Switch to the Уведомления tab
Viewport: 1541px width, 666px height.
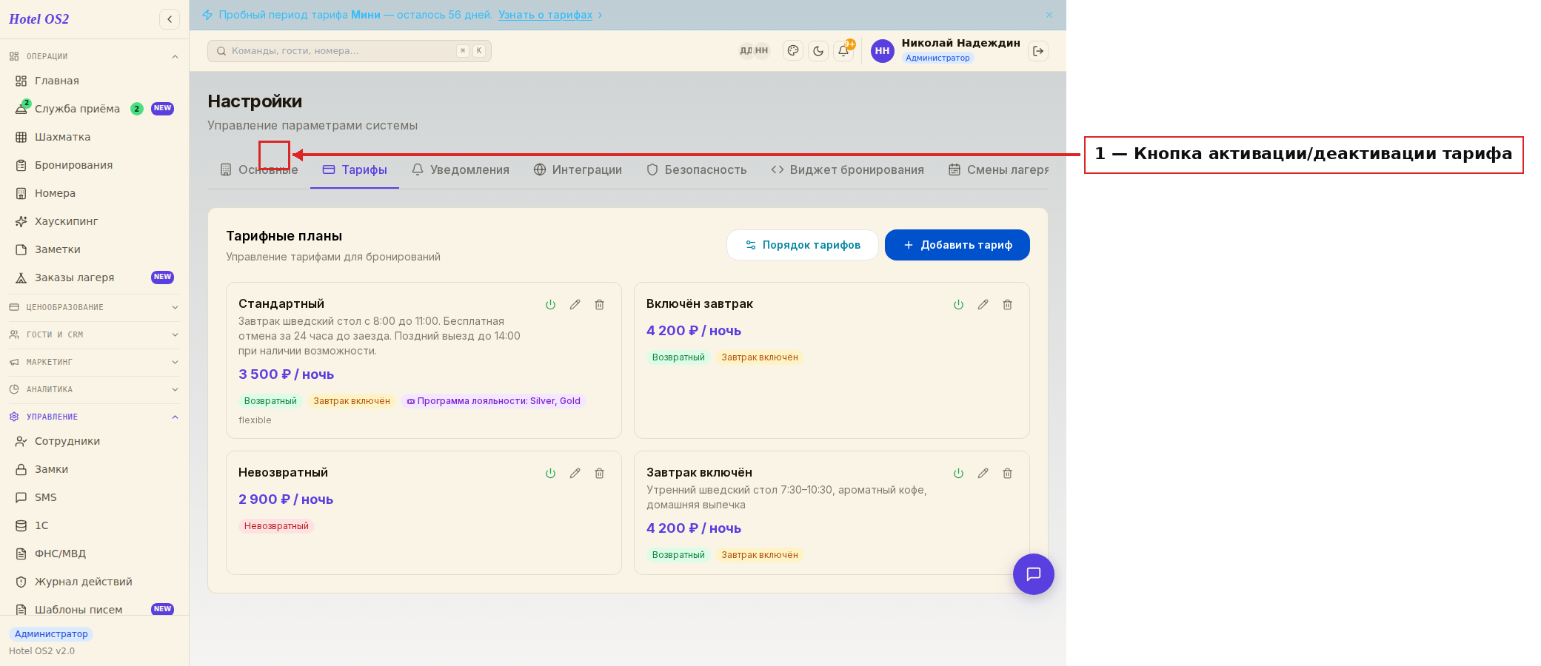pyautogui.click(x=461, y=169)
